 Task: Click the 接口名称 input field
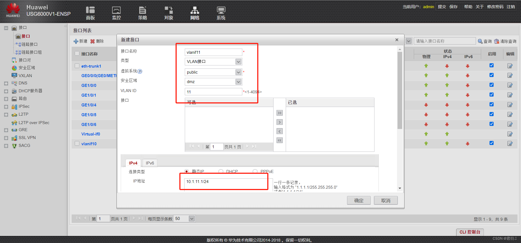[213, 52]
